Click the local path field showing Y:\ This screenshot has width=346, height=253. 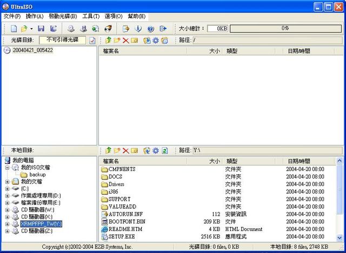coord(268,151)
